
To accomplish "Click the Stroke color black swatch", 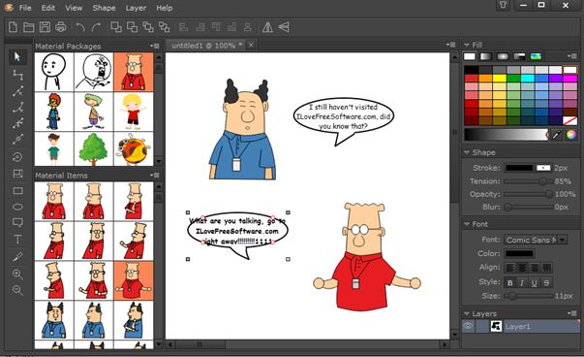I will (519, 168).
